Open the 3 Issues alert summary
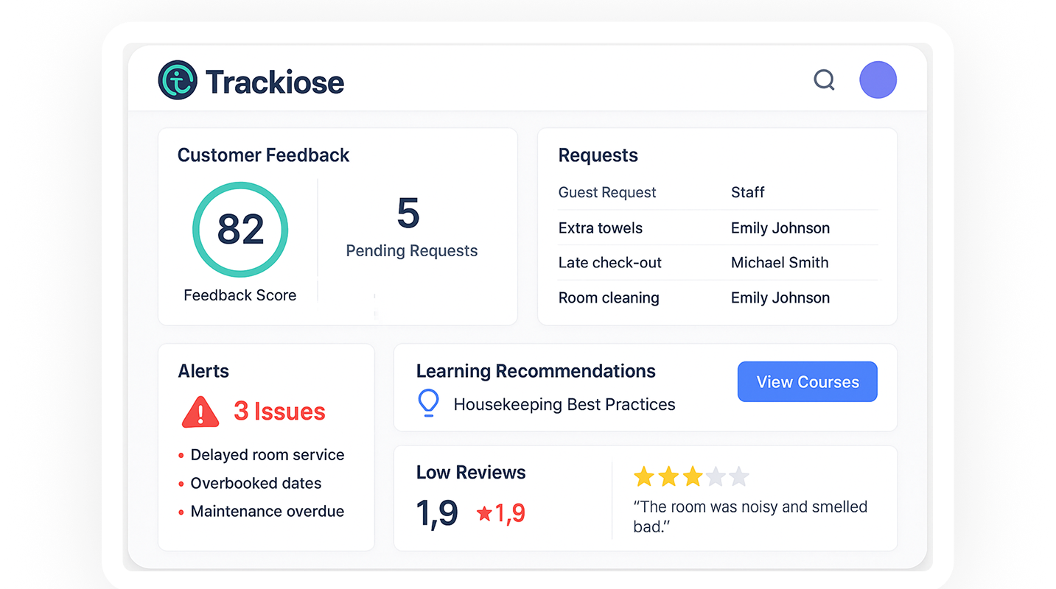 click(x=279, y=411)
